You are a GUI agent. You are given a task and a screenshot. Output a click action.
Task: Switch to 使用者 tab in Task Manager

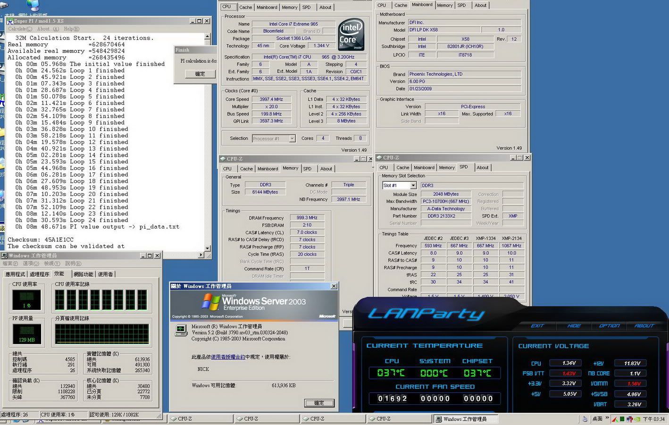(x=106, y=274)
